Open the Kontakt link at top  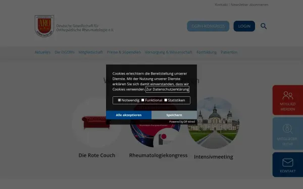pos(221,5)
